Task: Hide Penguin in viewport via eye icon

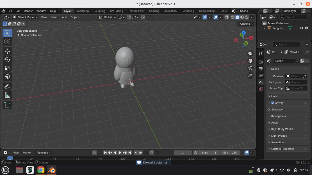Action: tap(301, 28)
